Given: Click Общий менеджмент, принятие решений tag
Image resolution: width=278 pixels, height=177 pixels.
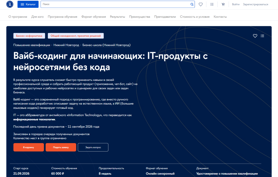Looking at the screenshot, I should [x=76, y=36].
